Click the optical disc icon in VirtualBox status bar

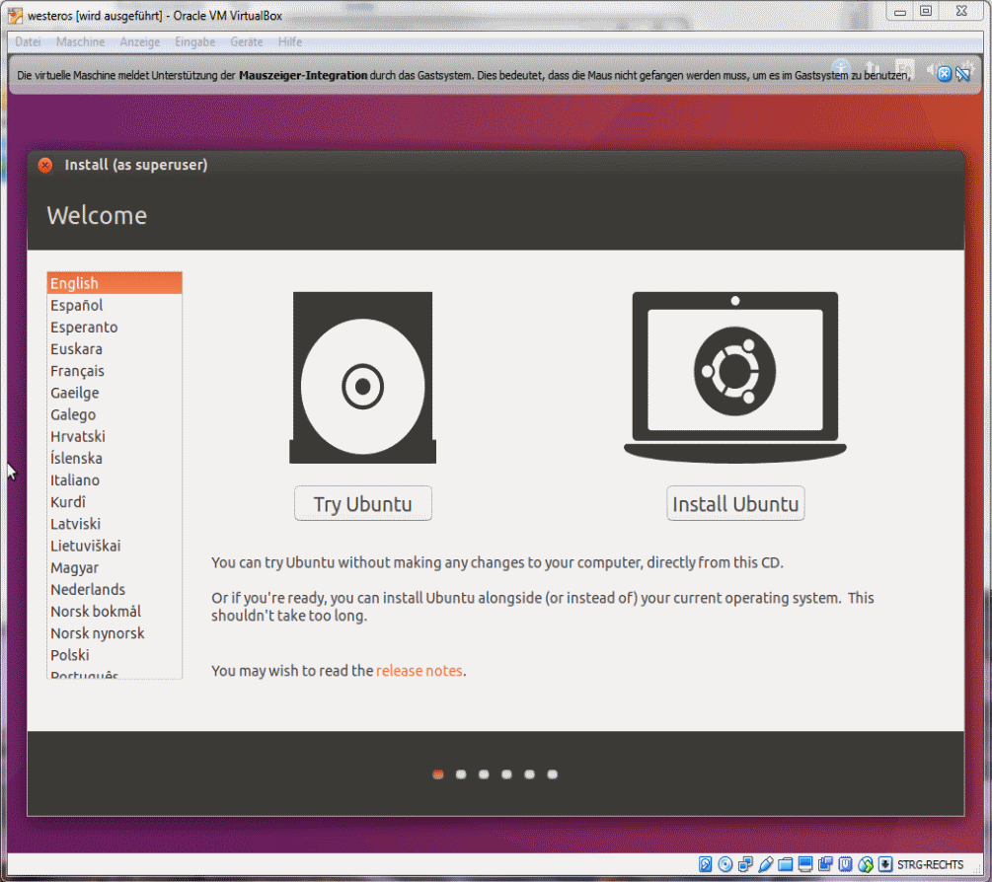(x=725, y=864)
